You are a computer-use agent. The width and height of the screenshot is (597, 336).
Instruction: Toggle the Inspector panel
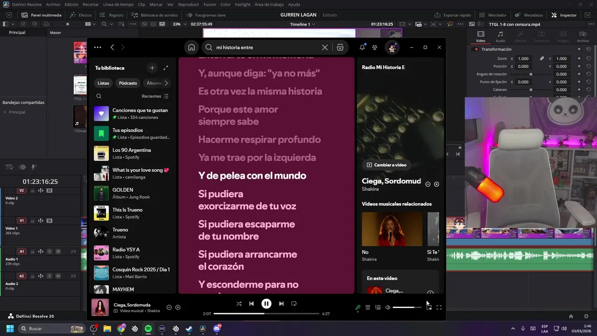tap(564, 15)
